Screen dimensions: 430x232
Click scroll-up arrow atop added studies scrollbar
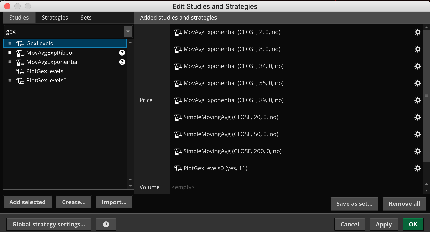[426, 27]
